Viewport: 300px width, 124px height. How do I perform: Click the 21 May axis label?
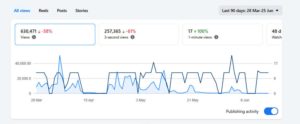tap(193, 101)
